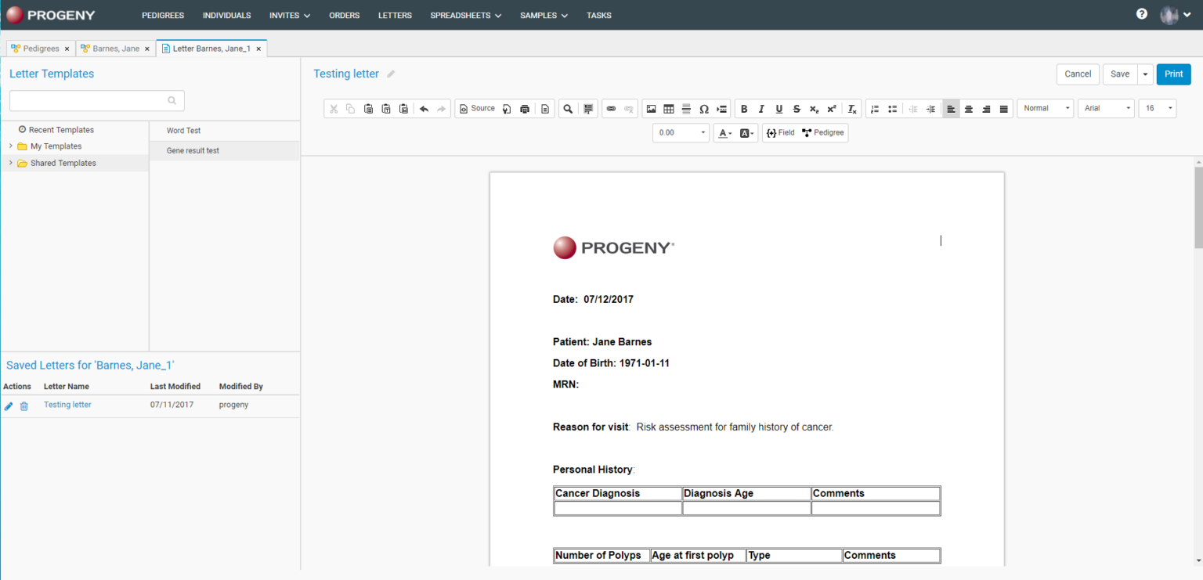The image size is (1203, 580).
Task: Toggle the numbered list option
Action: click(x=875, y=108)
